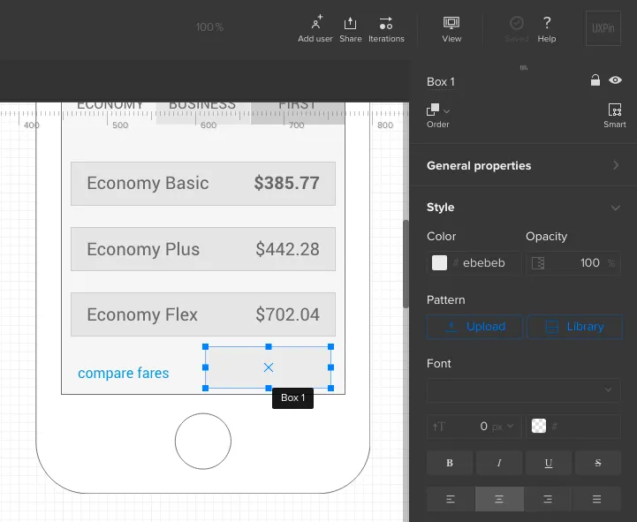The image size is (637, 522).
Task: Toggle Bold text formatting
Action: pos(450,463)
